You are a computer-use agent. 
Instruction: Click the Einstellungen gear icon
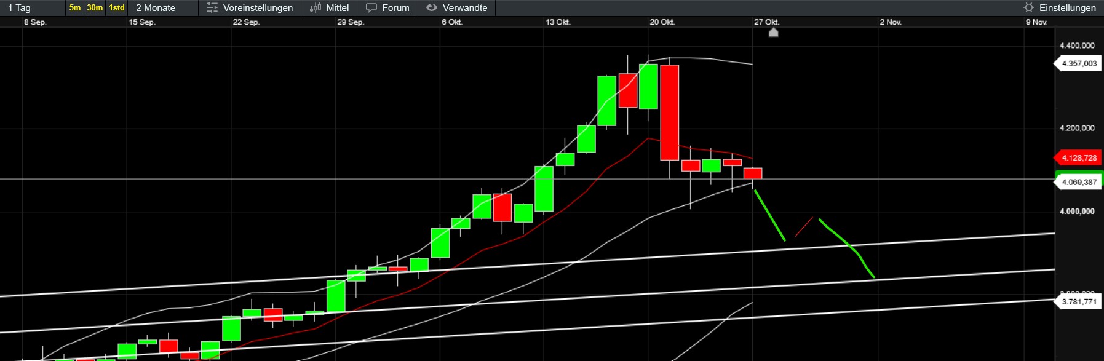pyautogui.click(x=1028, y=8)
